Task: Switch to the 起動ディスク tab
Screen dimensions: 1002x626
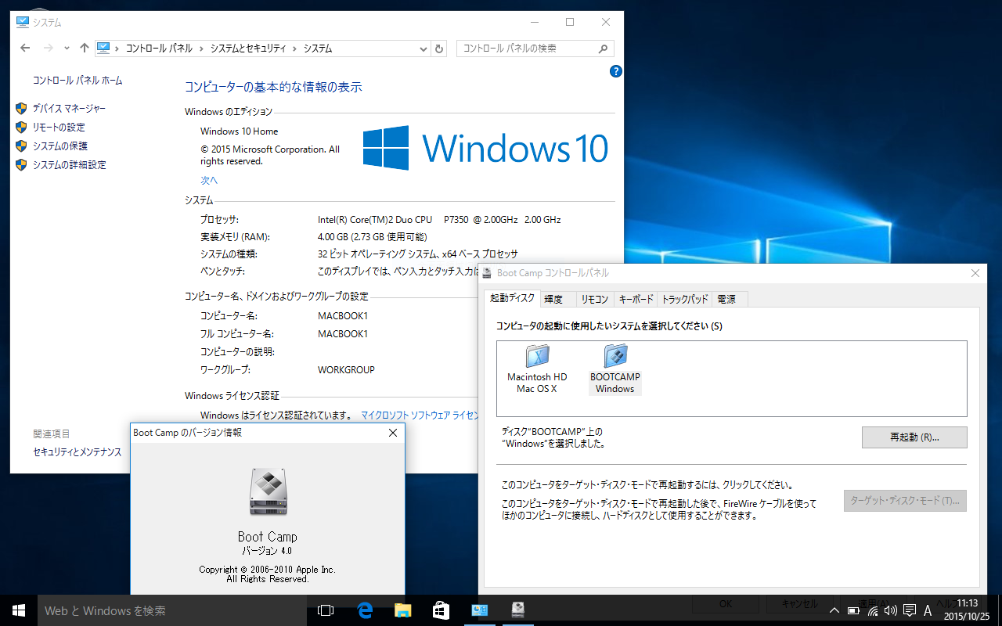Action: (512, 298)
